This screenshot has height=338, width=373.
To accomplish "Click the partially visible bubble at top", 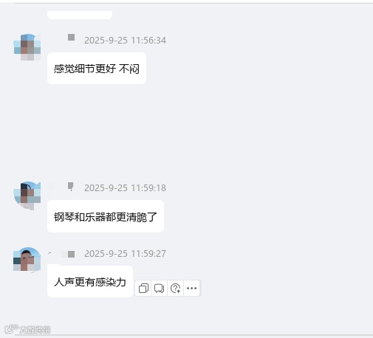I will pyautogui.click(x=80, y=15).
